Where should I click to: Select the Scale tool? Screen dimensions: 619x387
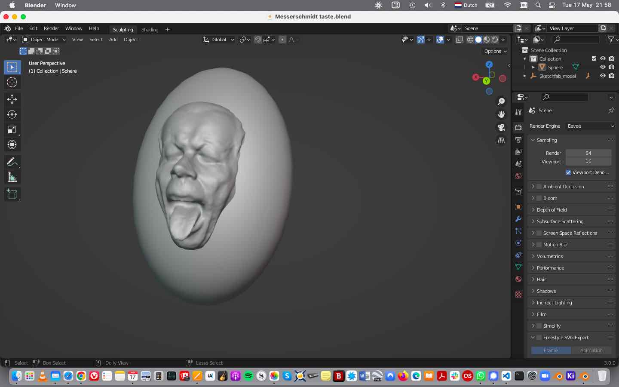(12, 129)
